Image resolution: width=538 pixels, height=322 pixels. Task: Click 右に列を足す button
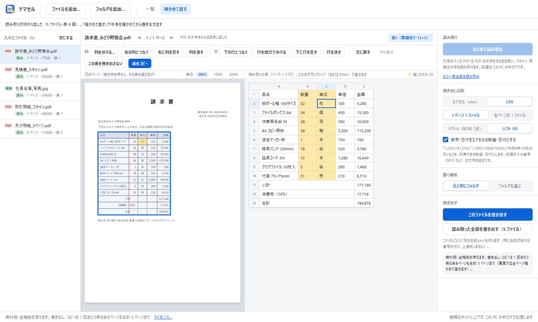(169, 52)
